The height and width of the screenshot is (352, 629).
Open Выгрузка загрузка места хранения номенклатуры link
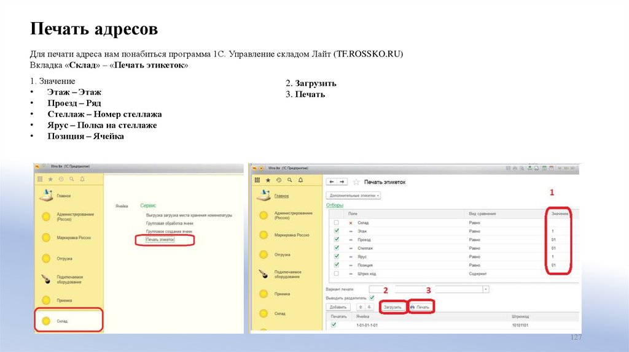point(189,215)
